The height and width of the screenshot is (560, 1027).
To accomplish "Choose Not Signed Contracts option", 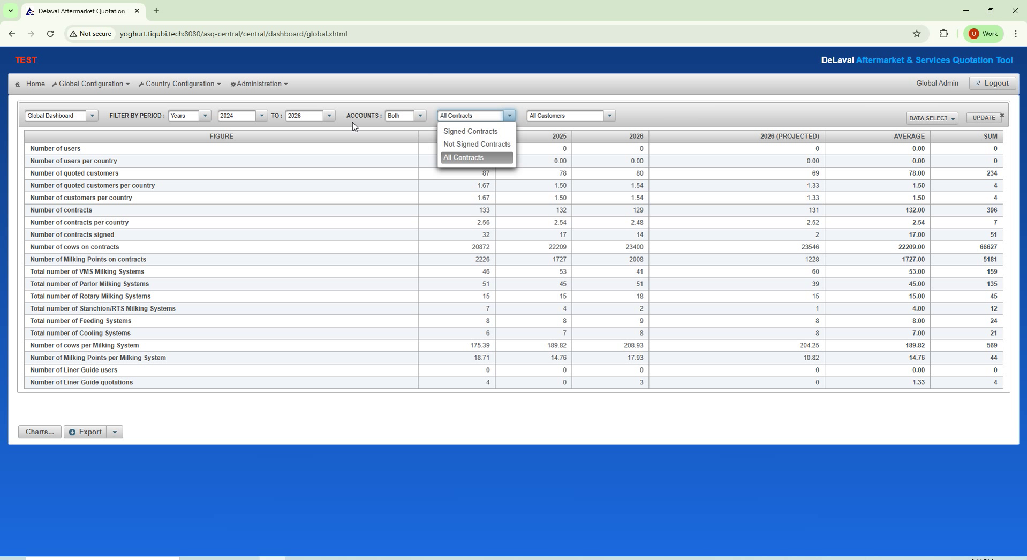I will pyautogui.click(x=477, y=144).
